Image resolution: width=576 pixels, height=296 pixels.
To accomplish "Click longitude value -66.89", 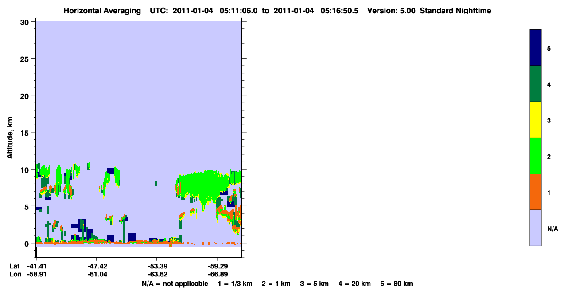I will point(217,274).
